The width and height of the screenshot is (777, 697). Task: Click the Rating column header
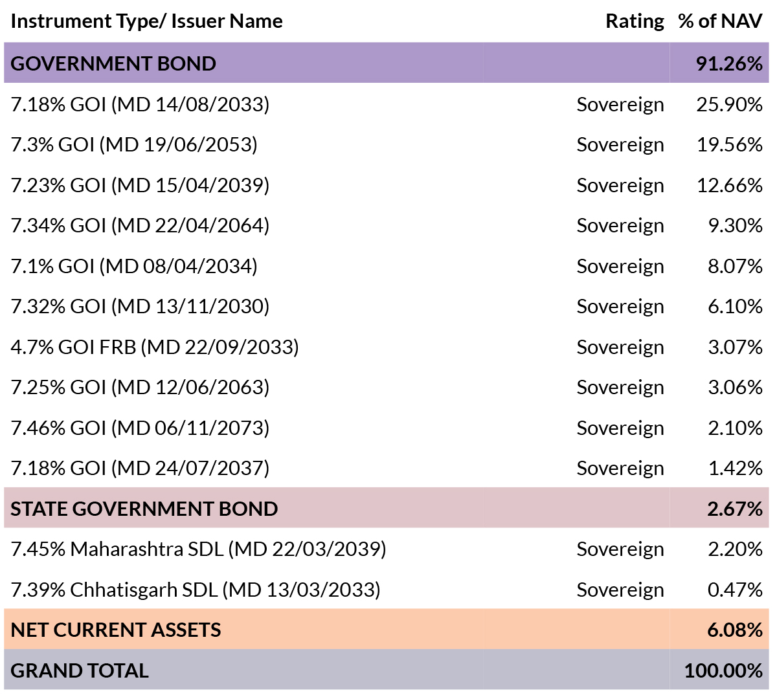point(635,21)
